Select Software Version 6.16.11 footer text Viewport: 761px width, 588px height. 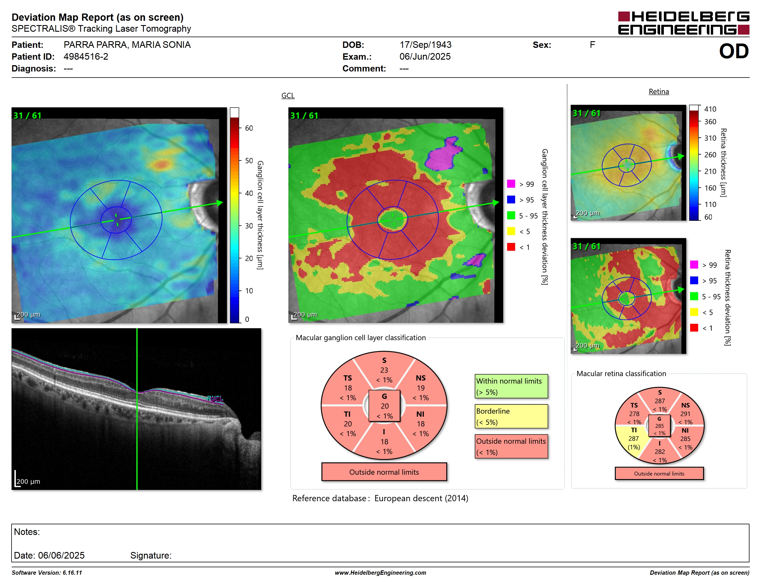point(47,573)
